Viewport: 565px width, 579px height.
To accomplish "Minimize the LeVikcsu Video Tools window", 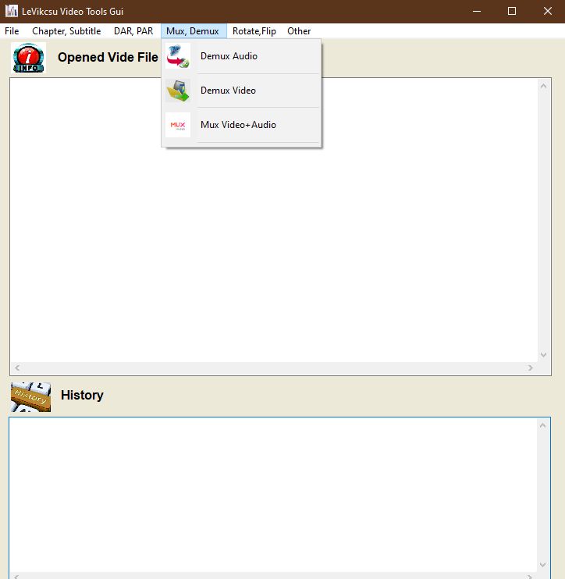I will click(x=477, y=11).
